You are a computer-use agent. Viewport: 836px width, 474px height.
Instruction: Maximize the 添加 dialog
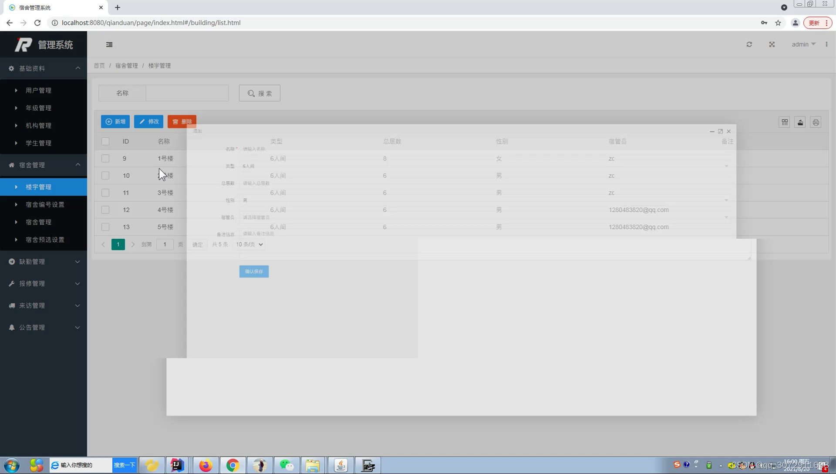point(720,131)
